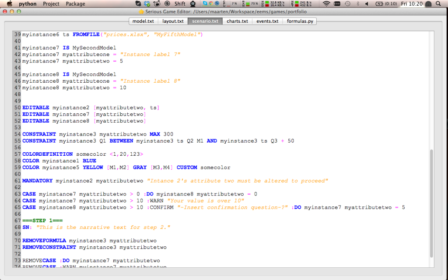The height and width of the screenshot is (280, 448).
Task: Open the Wi-Fi status menu
Action: 326,3
